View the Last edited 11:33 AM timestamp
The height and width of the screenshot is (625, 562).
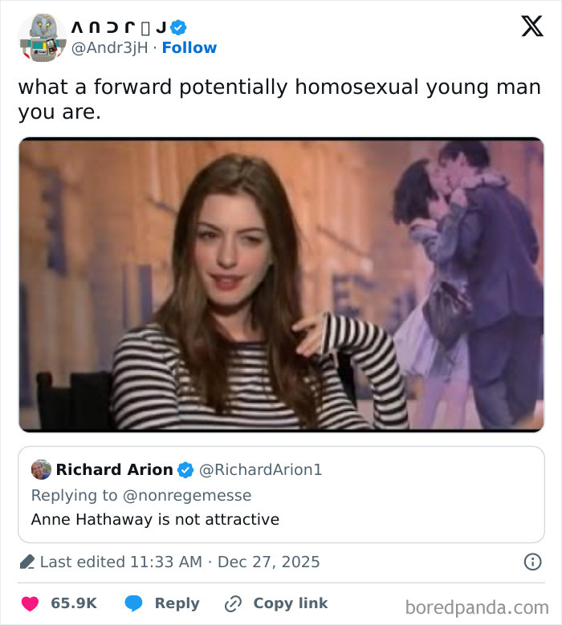[180, 562]
